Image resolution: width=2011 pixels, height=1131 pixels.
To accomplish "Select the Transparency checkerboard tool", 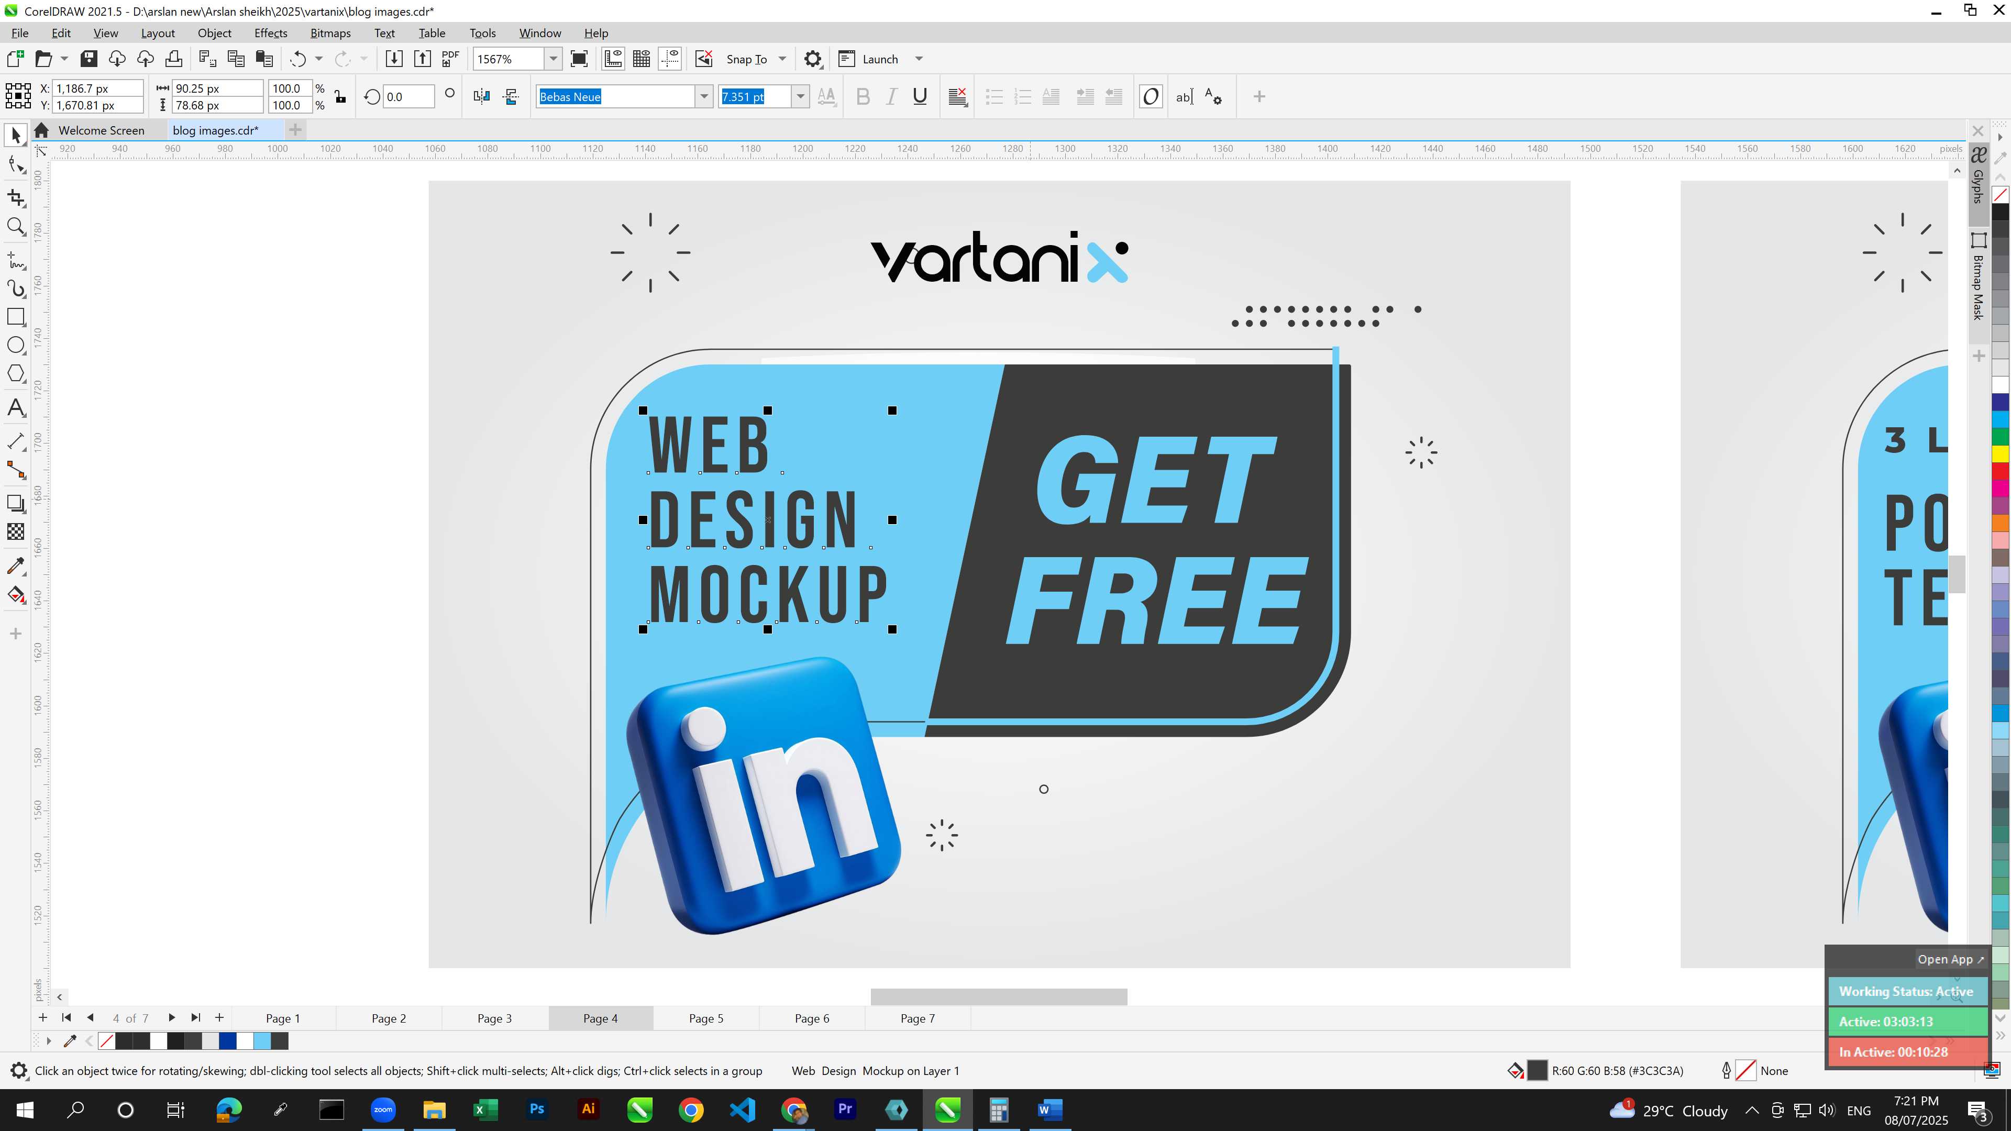I will [x=16, y=531].
